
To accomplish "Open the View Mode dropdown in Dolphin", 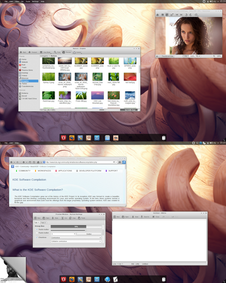I will click(46, 52).
